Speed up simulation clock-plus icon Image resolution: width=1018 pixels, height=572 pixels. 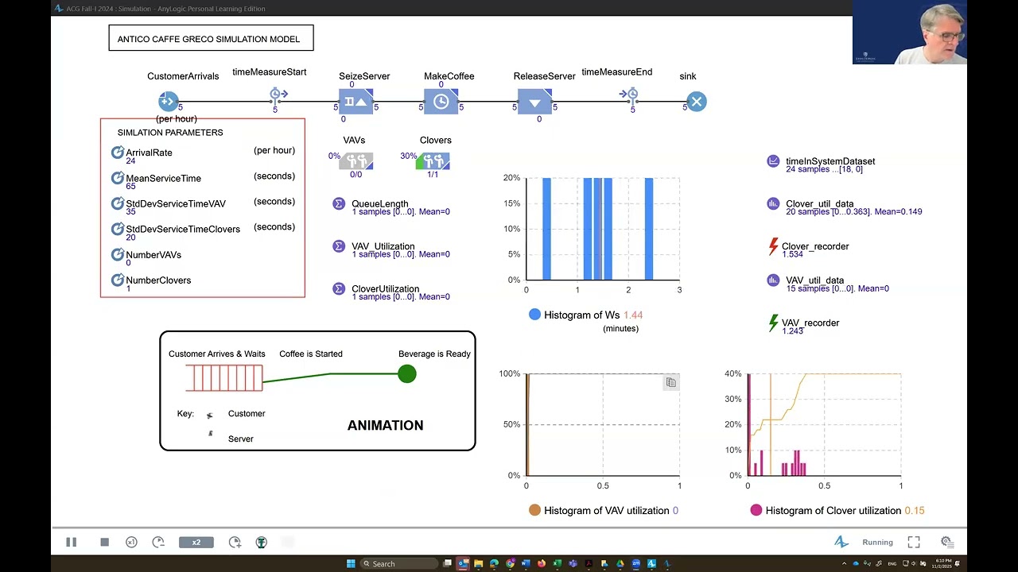click(x=235, y=542)
